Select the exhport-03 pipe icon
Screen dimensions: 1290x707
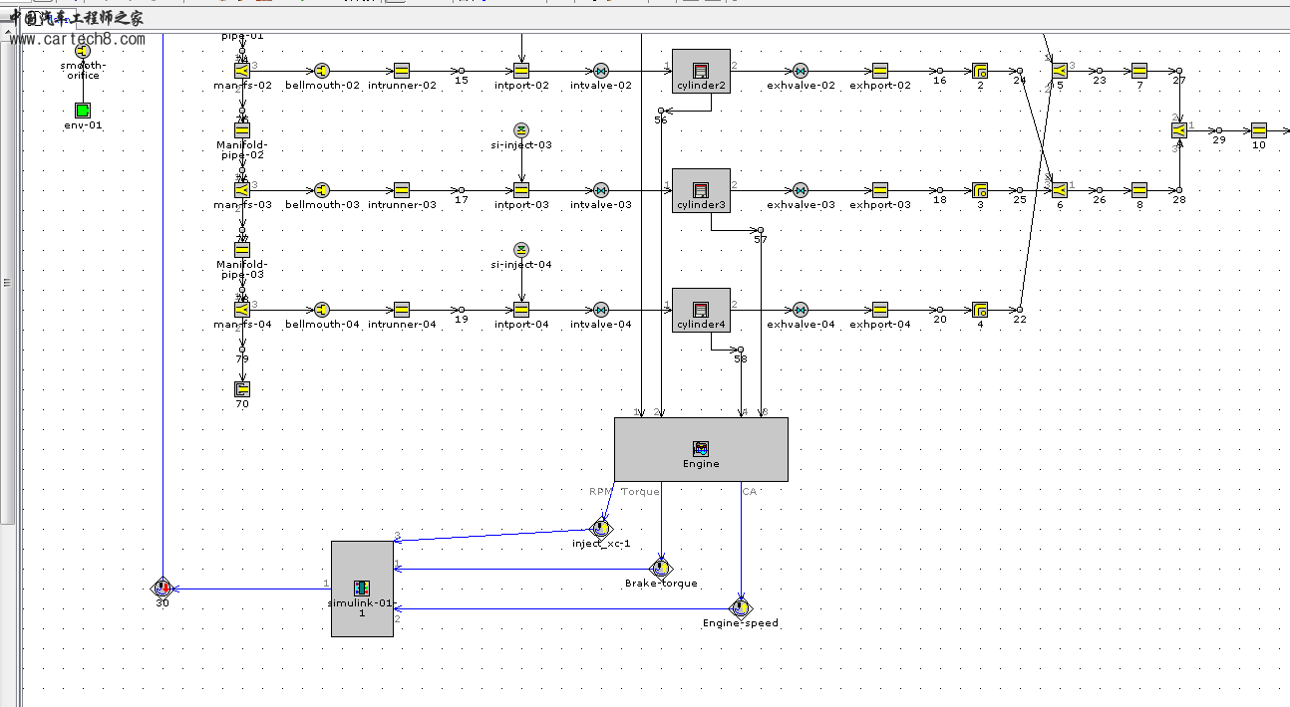pos(880,190)
